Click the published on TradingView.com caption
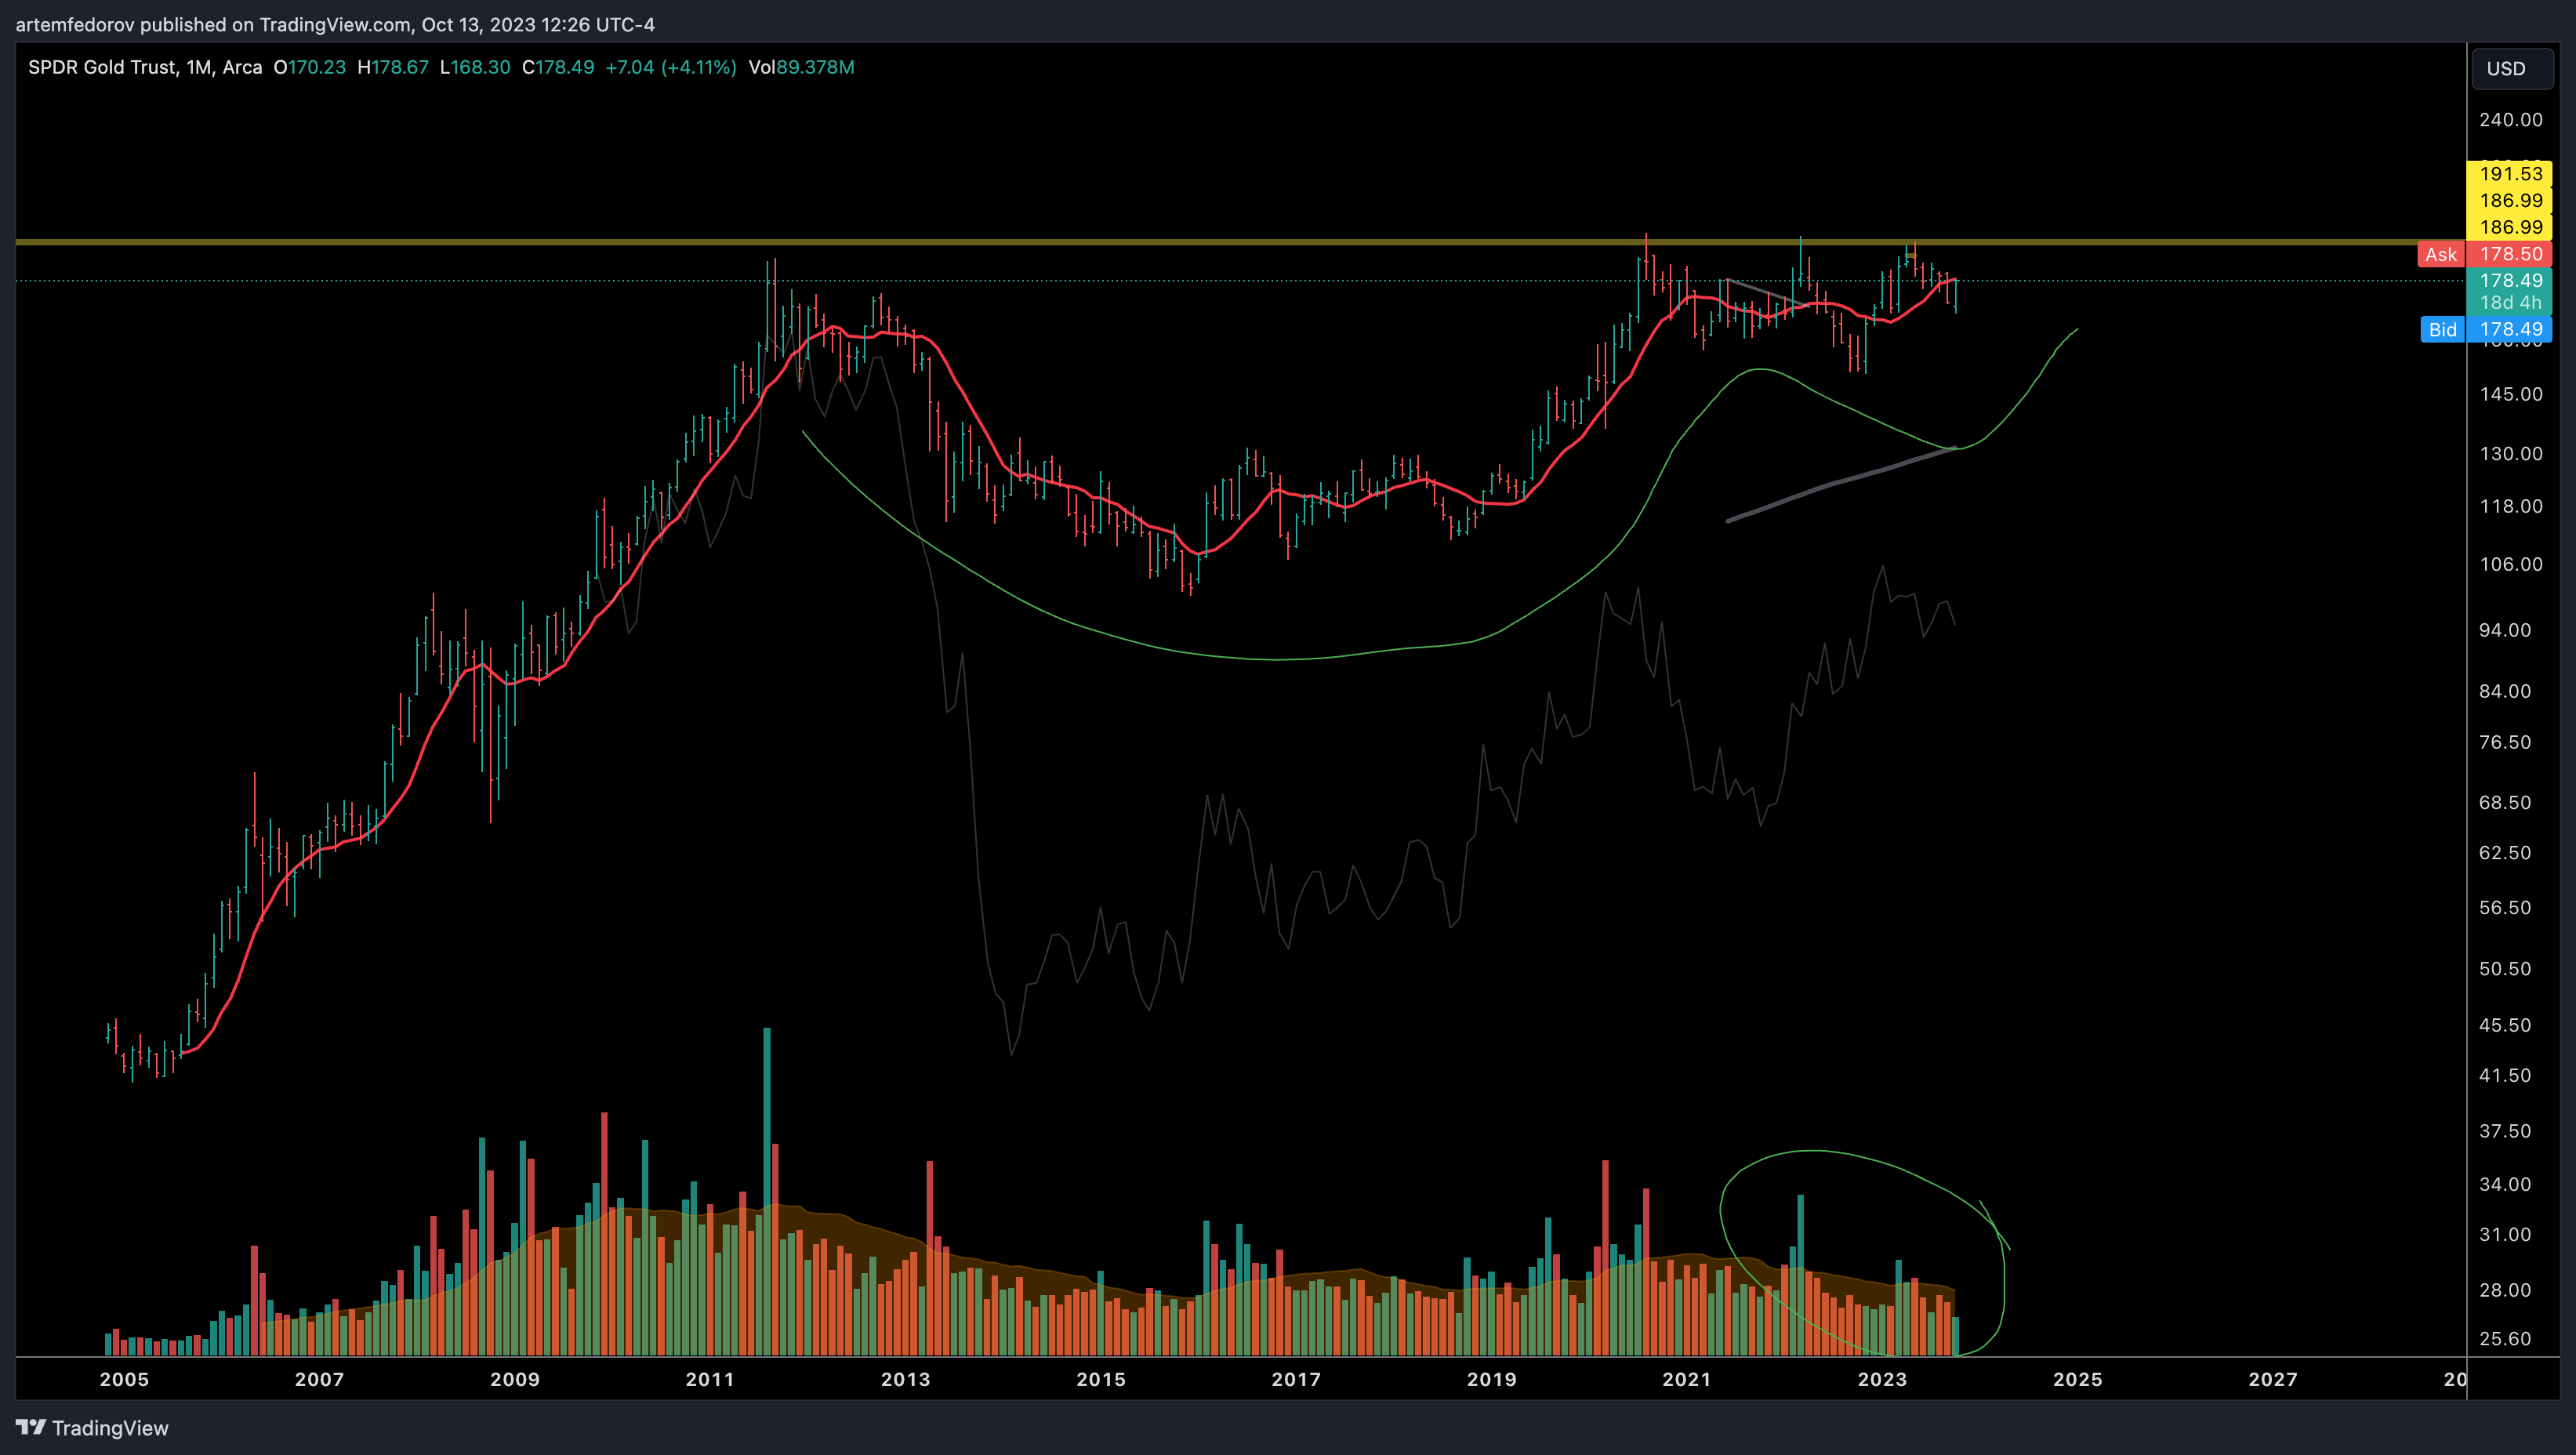This screenshot has height=1455, width=2576. pos(335,24)
